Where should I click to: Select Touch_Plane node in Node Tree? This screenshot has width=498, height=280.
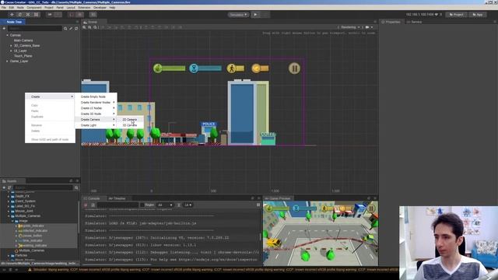click(x=23, y=56)
